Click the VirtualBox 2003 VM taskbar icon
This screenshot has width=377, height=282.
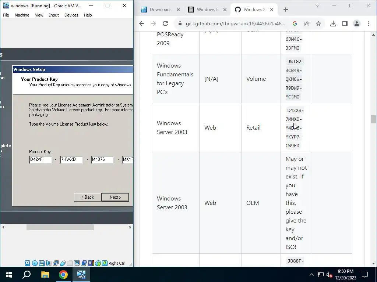81,275
